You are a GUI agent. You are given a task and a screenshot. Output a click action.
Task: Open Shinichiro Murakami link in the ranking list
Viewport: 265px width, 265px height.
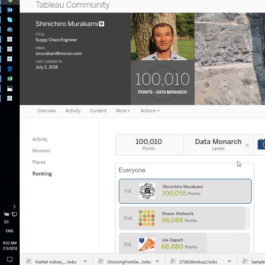182,187
